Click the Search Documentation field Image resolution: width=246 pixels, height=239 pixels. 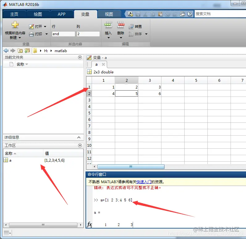coord(220,14)
